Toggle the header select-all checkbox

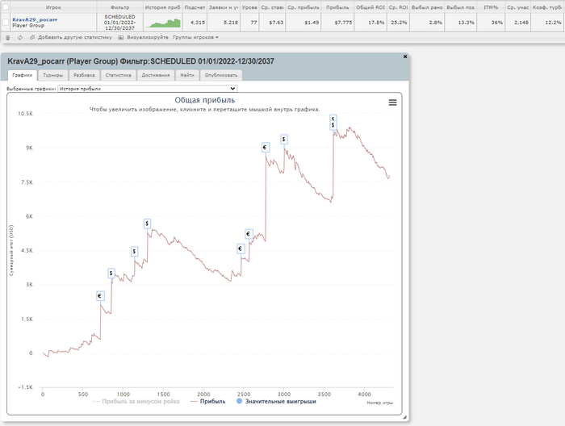[6, 6]
